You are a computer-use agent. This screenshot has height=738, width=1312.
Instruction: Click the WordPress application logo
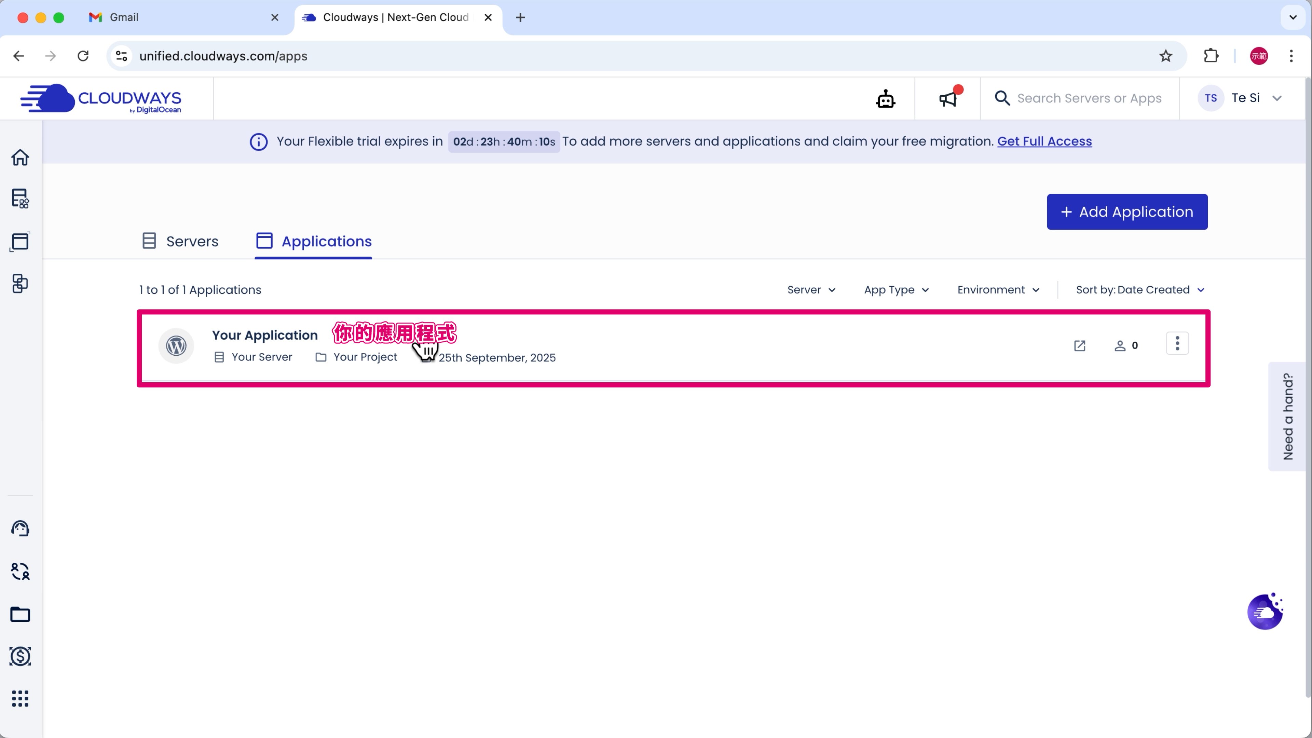(x=176, y=346)
